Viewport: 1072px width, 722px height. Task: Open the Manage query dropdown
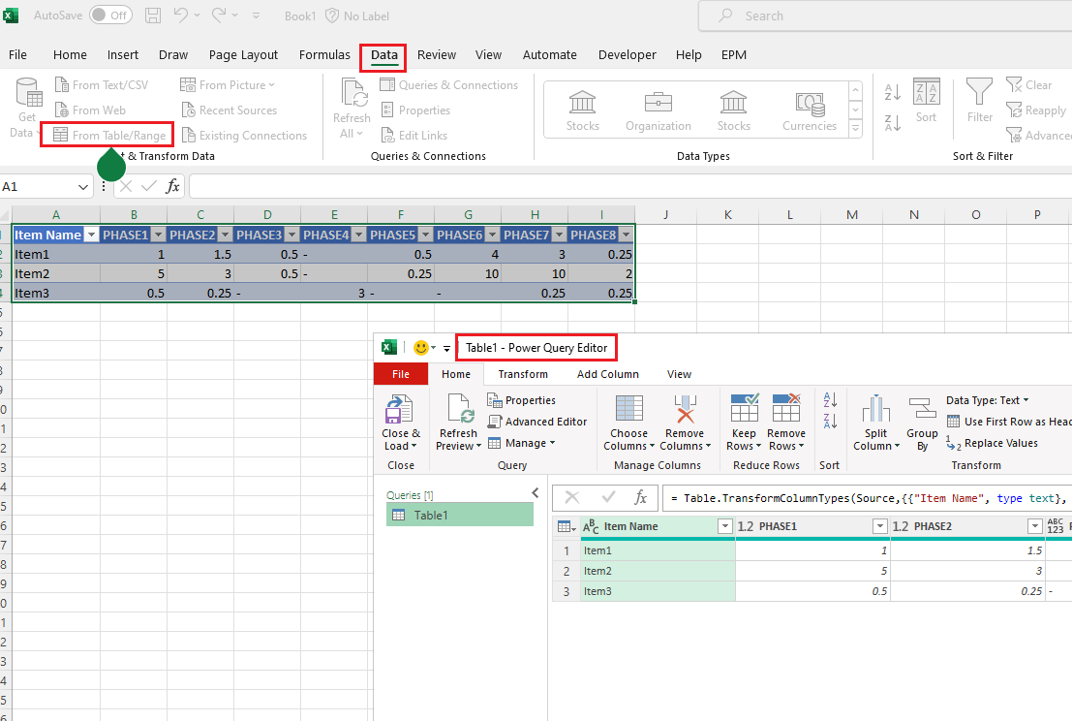click(x=521, y=443)
